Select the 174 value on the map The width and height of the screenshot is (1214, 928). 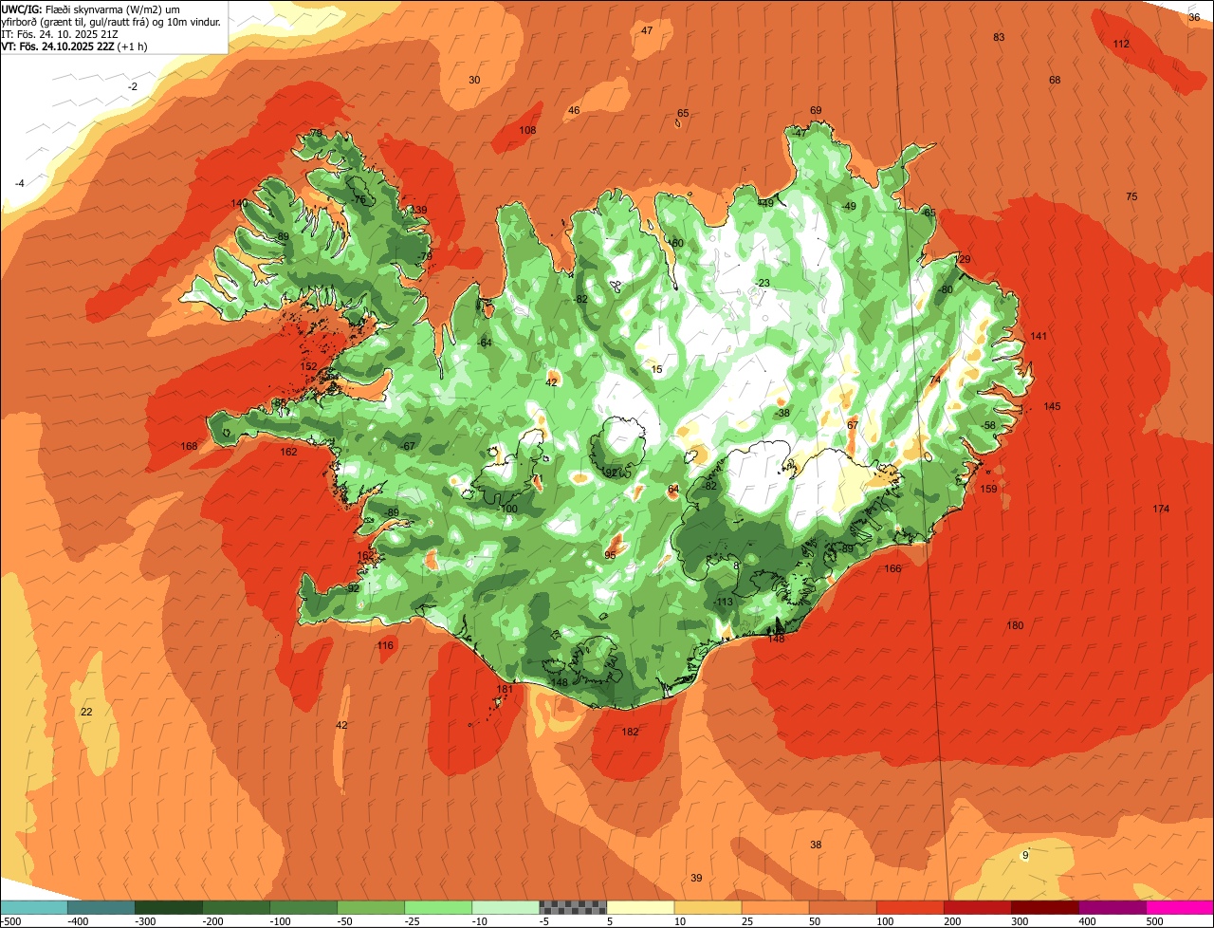coord(1161,509)
